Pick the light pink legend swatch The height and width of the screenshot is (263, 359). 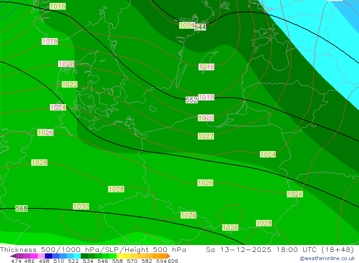tap(41, 256)
